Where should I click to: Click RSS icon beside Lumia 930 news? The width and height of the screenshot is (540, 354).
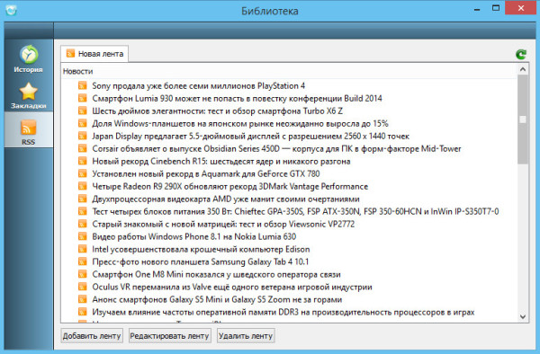[82, 98]
